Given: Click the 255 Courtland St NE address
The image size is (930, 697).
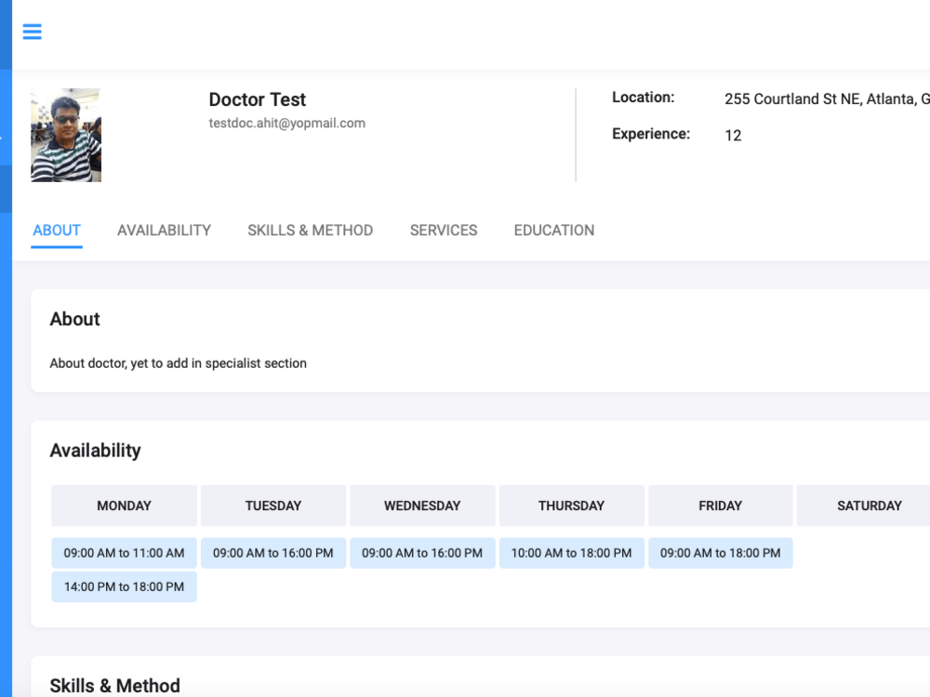Looking at the screenshot, I should pos(827,99).
